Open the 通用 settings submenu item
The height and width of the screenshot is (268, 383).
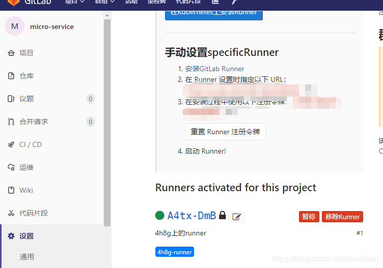pos(27,257)
